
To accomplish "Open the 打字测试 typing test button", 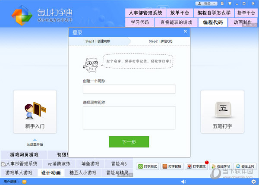I will point(148,166).
